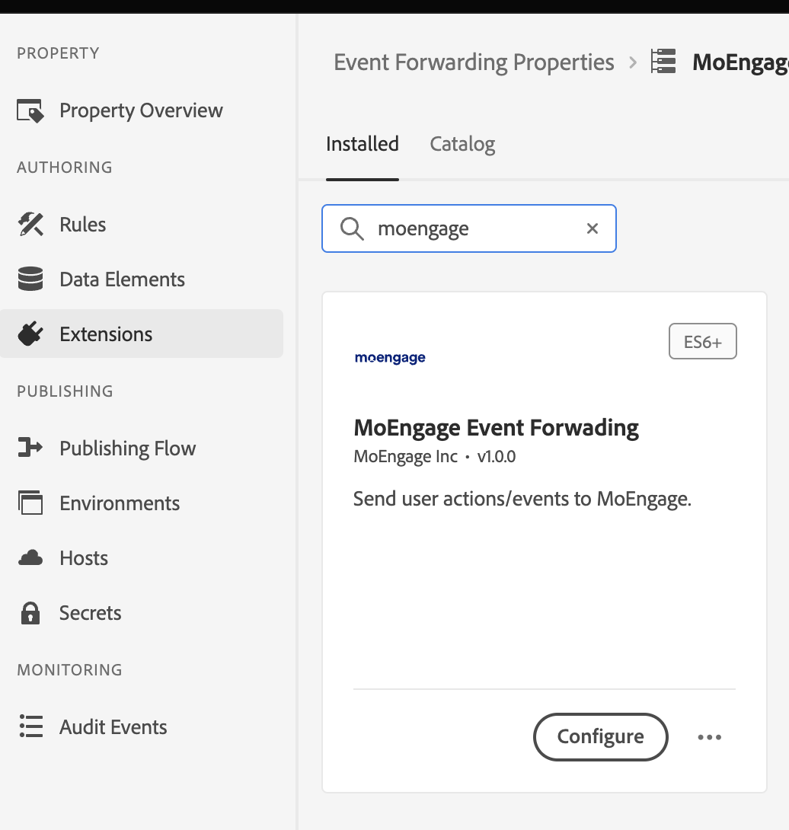
Task: Click the moengage logo on the extension card
Action: [389, 357]
